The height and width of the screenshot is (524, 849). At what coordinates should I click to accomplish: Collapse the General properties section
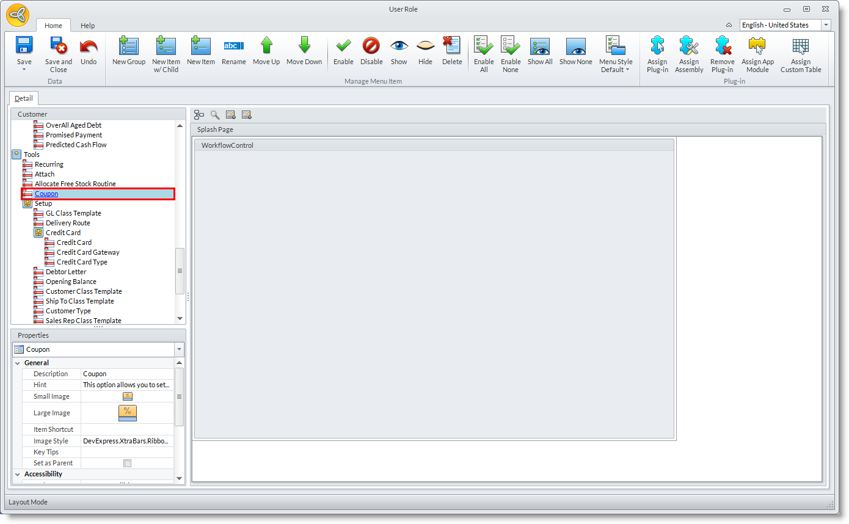point(17,363)
